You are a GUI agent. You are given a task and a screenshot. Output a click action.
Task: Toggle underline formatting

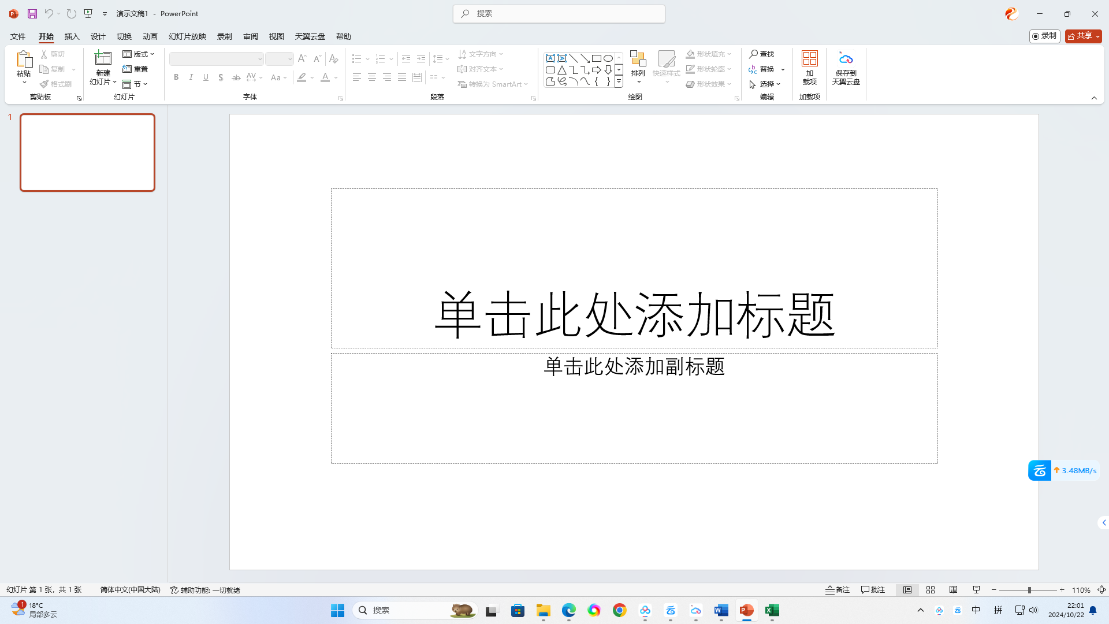click(206, 77)
